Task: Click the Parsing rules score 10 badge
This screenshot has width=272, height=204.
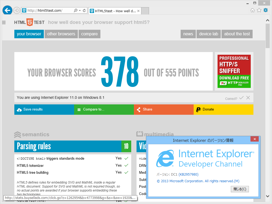Action: [126, 146]
